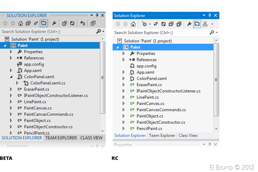Switch to Class View tab in RC panel
Image resolution: width=258 pixels, height=172 pixels.
(x=188, y=135)
